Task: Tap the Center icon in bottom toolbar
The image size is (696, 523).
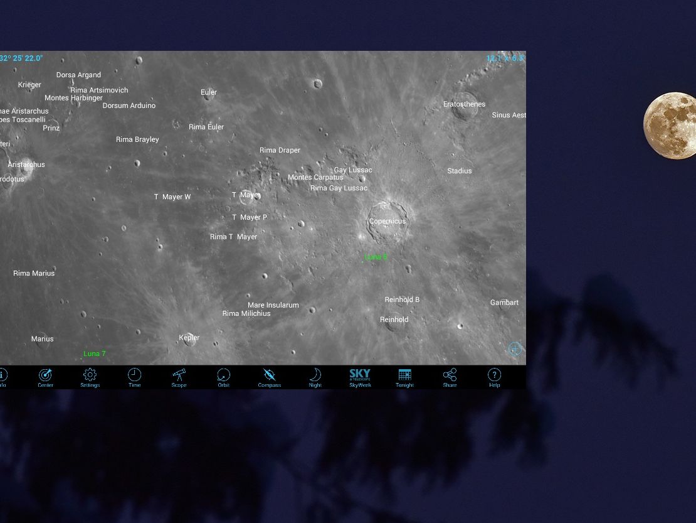Action: pos(45,378)
